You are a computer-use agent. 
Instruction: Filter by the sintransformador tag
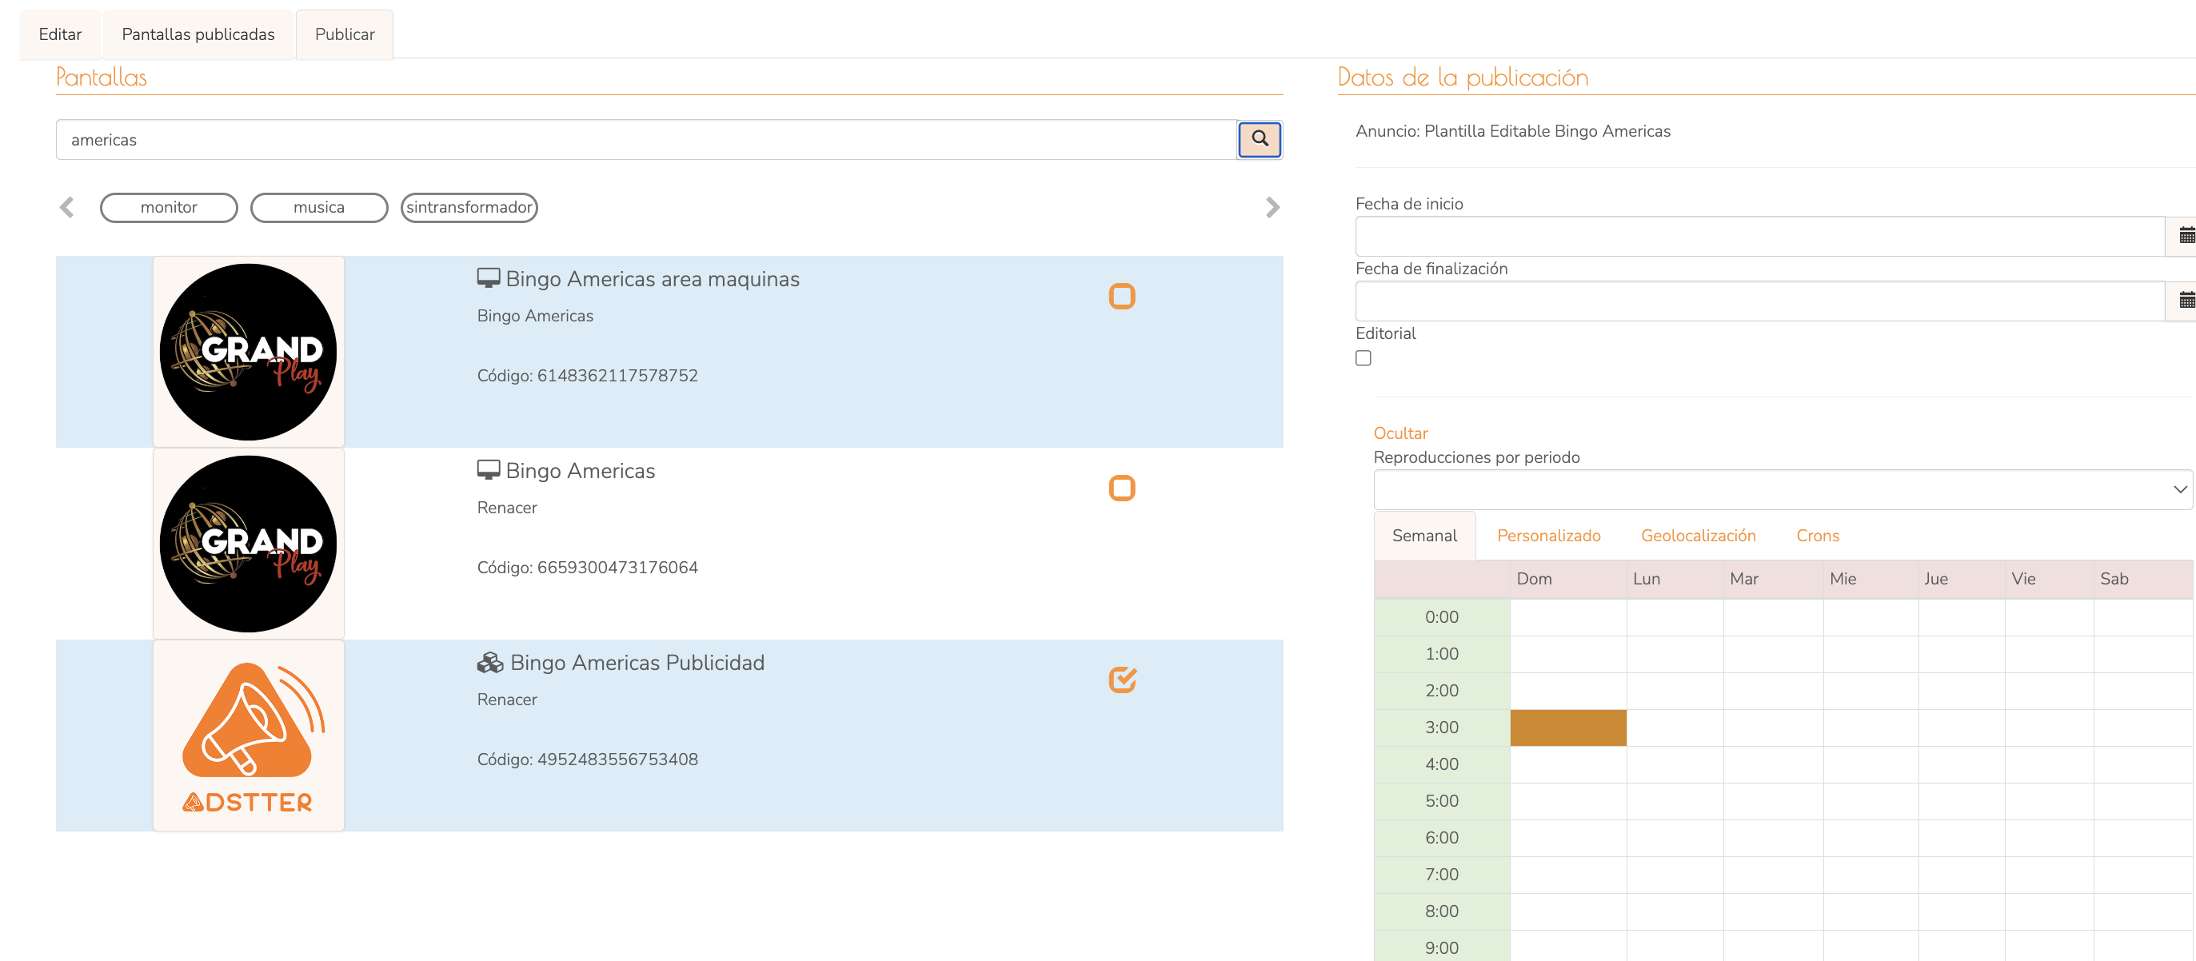tap(469, 208)
